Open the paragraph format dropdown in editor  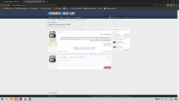coord(76,57)
